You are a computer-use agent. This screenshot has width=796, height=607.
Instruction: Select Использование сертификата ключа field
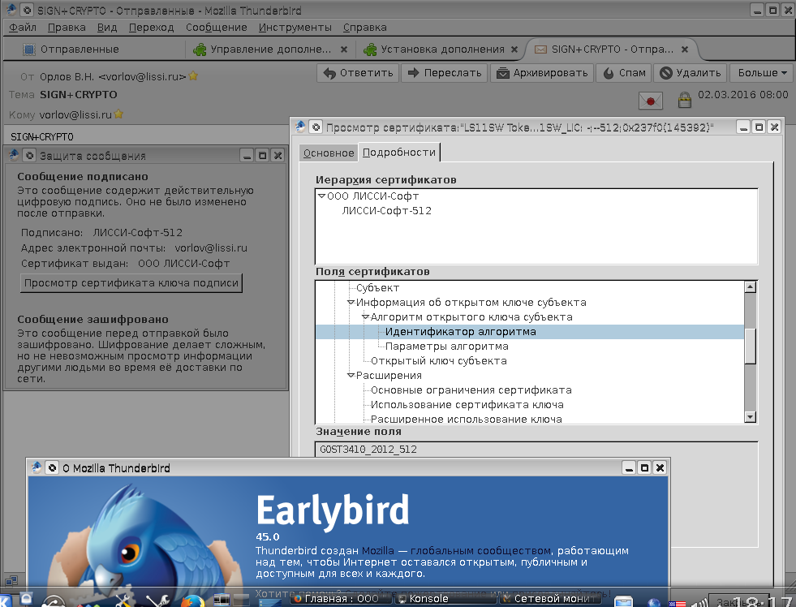tap(467, 405)
